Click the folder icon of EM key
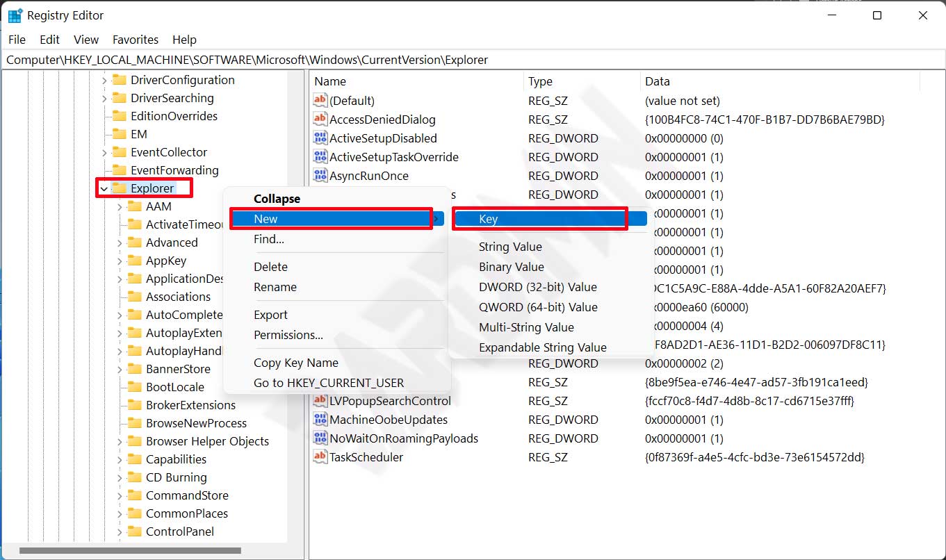The height and width of the screenshot is (560, 946). click(119, 134)
